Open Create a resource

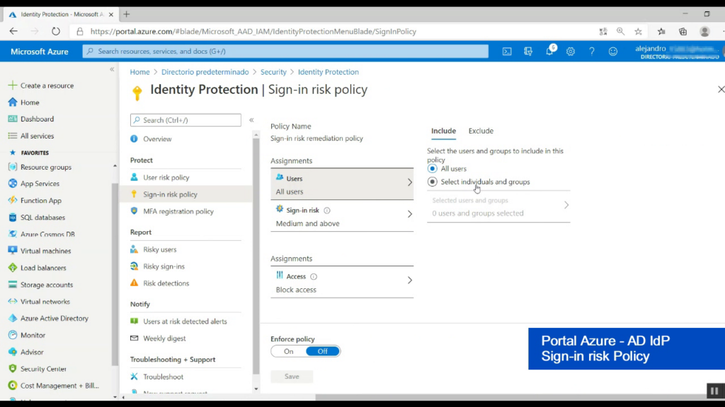point(41,85)
